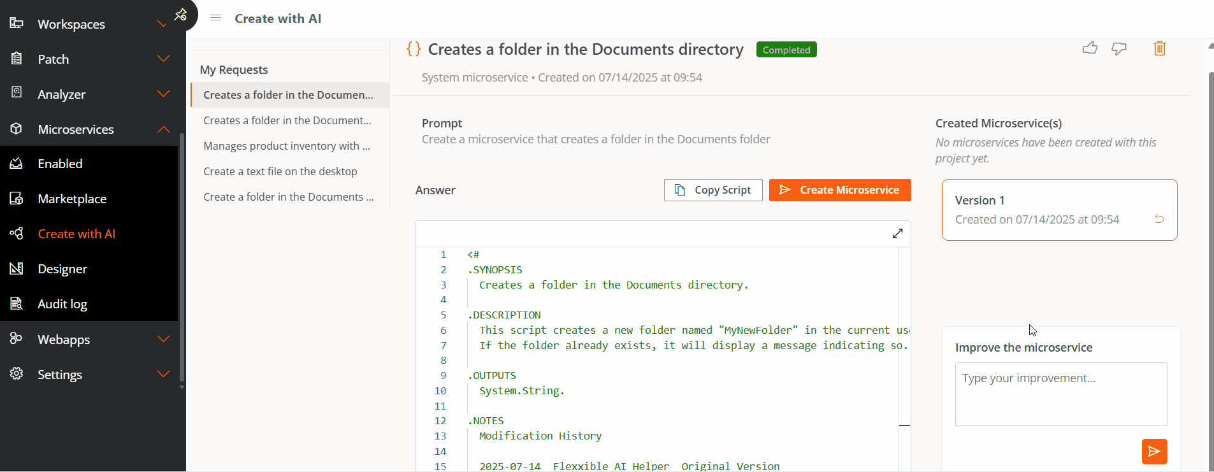Click the 'Created on 07/14/2025 at 09:54' subtitle
The height and width of the screenshot is (472, 1214).
[x=620, y=77]
